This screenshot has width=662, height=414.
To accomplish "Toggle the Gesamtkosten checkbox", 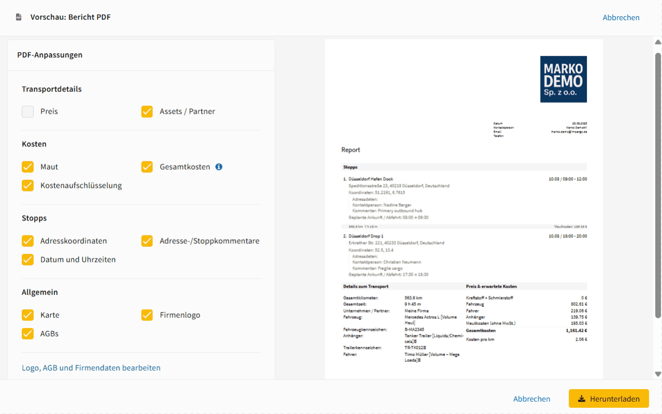I will [x=147, y=167].
